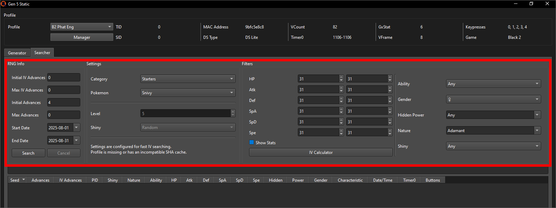556x208 pixels.
Task: Click the Nature column header
Action: [134, 180]
